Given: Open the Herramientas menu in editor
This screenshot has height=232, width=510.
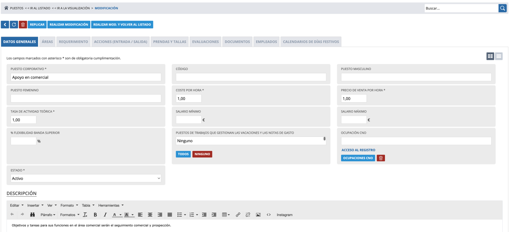Looking at the screenshot, I should coord(111,205).
